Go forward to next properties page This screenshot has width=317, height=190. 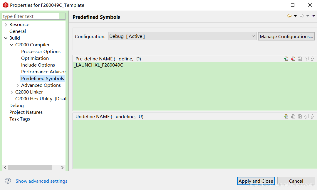(302, 16)
